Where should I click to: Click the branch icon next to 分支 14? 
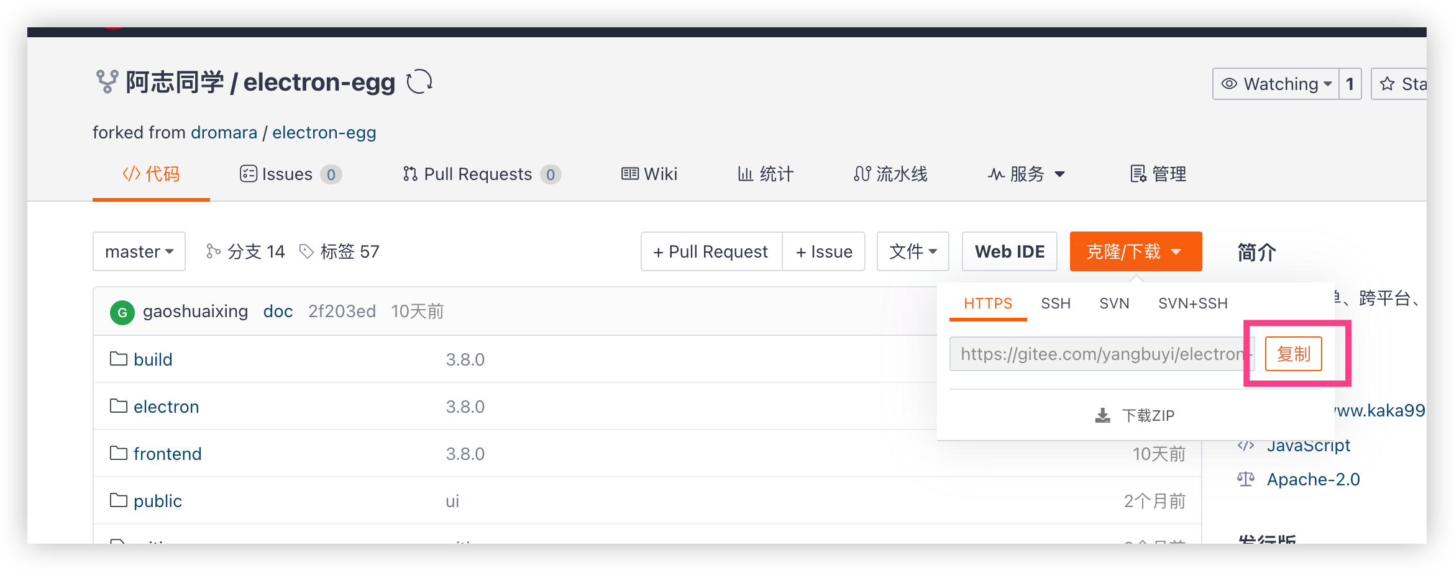pyautogui.click(x=213, y=251)
